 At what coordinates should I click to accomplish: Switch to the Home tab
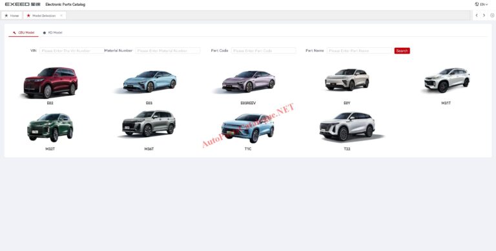click(12, 16)
